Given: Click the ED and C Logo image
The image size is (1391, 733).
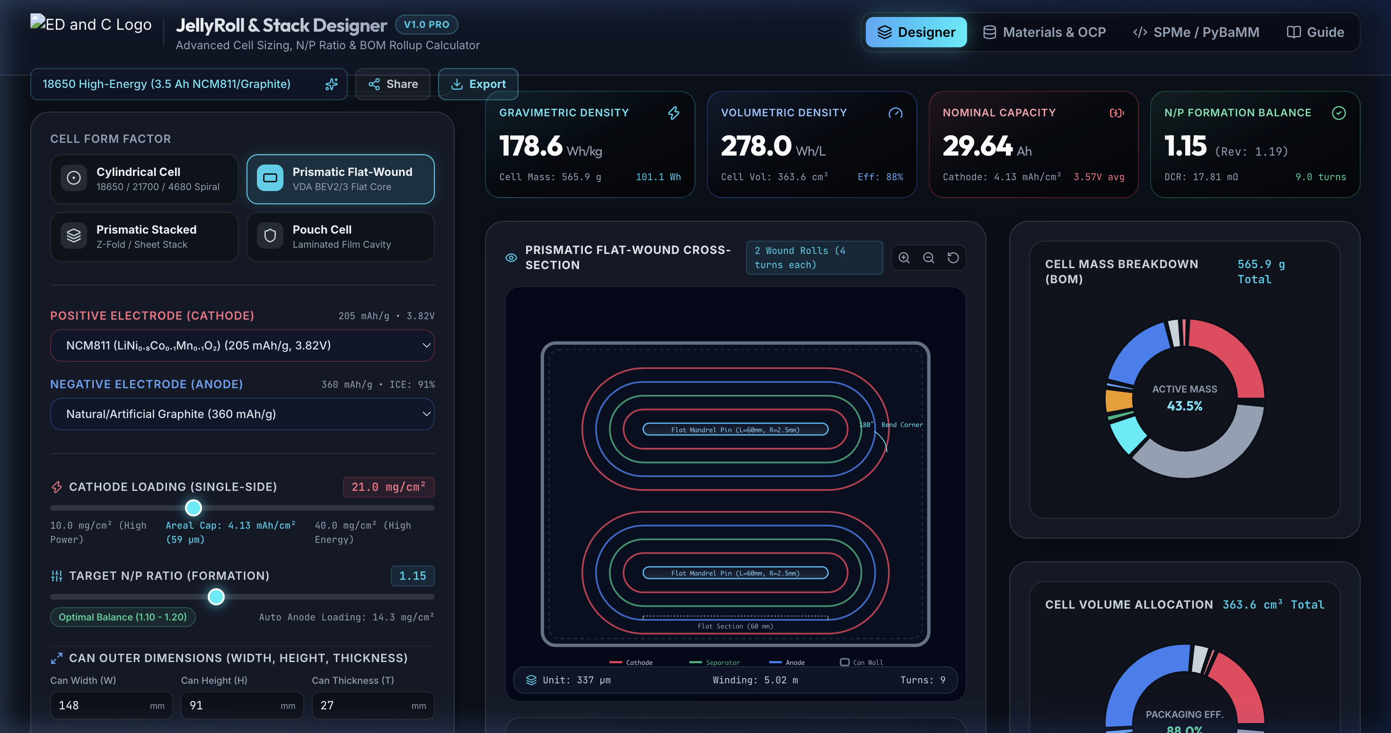Looking at the screenshot, I should 91,24.
